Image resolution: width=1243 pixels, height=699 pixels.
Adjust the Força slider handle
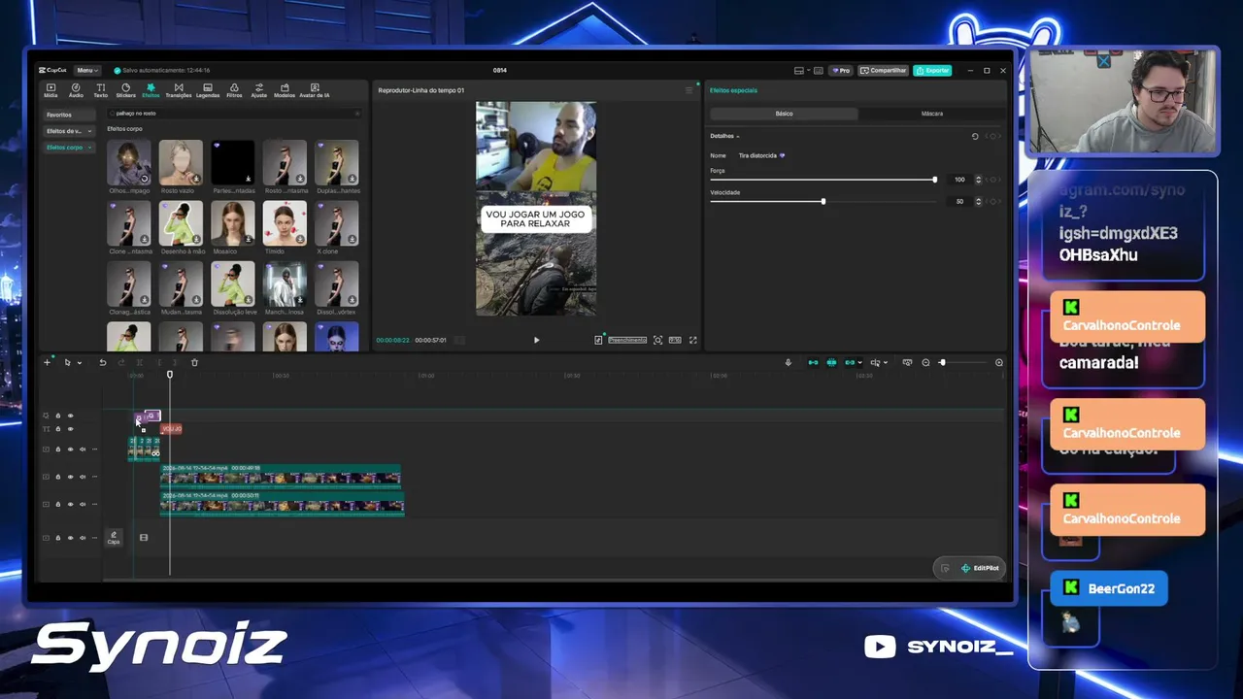pyautogui.click(x=935, y=180)
